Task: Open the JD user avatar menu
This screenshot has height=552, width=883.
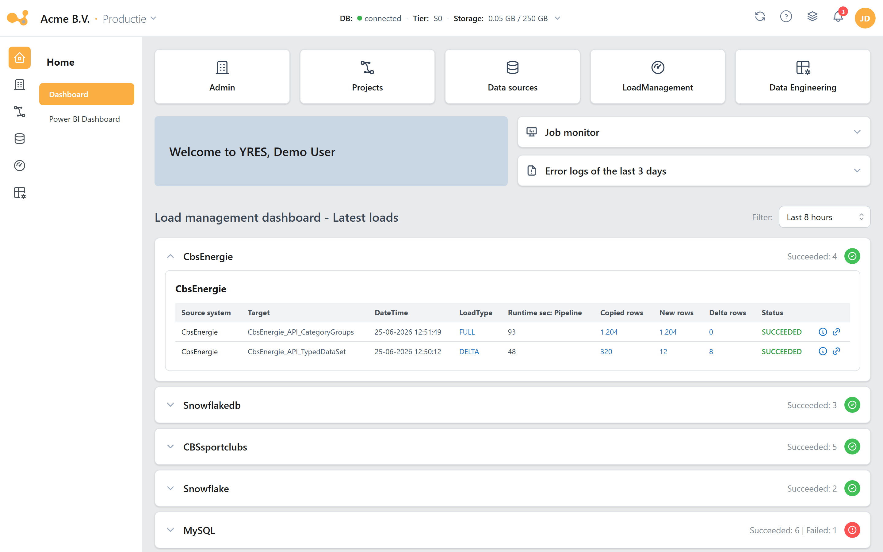Action: [865, 18]
